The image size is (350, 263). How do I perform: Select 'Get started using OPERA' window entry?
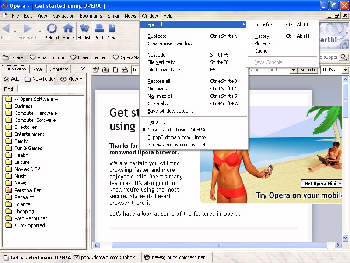point(178,130)
